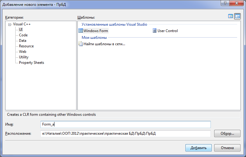Focus the Имя name input field
246x157 pixels.
125,124
